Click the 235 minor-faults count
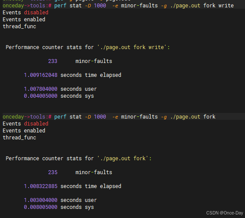 pyautogui.click(x=53, y=172)
